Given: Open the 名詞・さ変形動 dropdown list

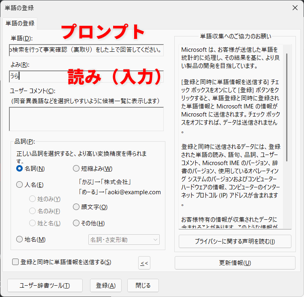Looking at the screenshot, I should click(x=124, y=240).
